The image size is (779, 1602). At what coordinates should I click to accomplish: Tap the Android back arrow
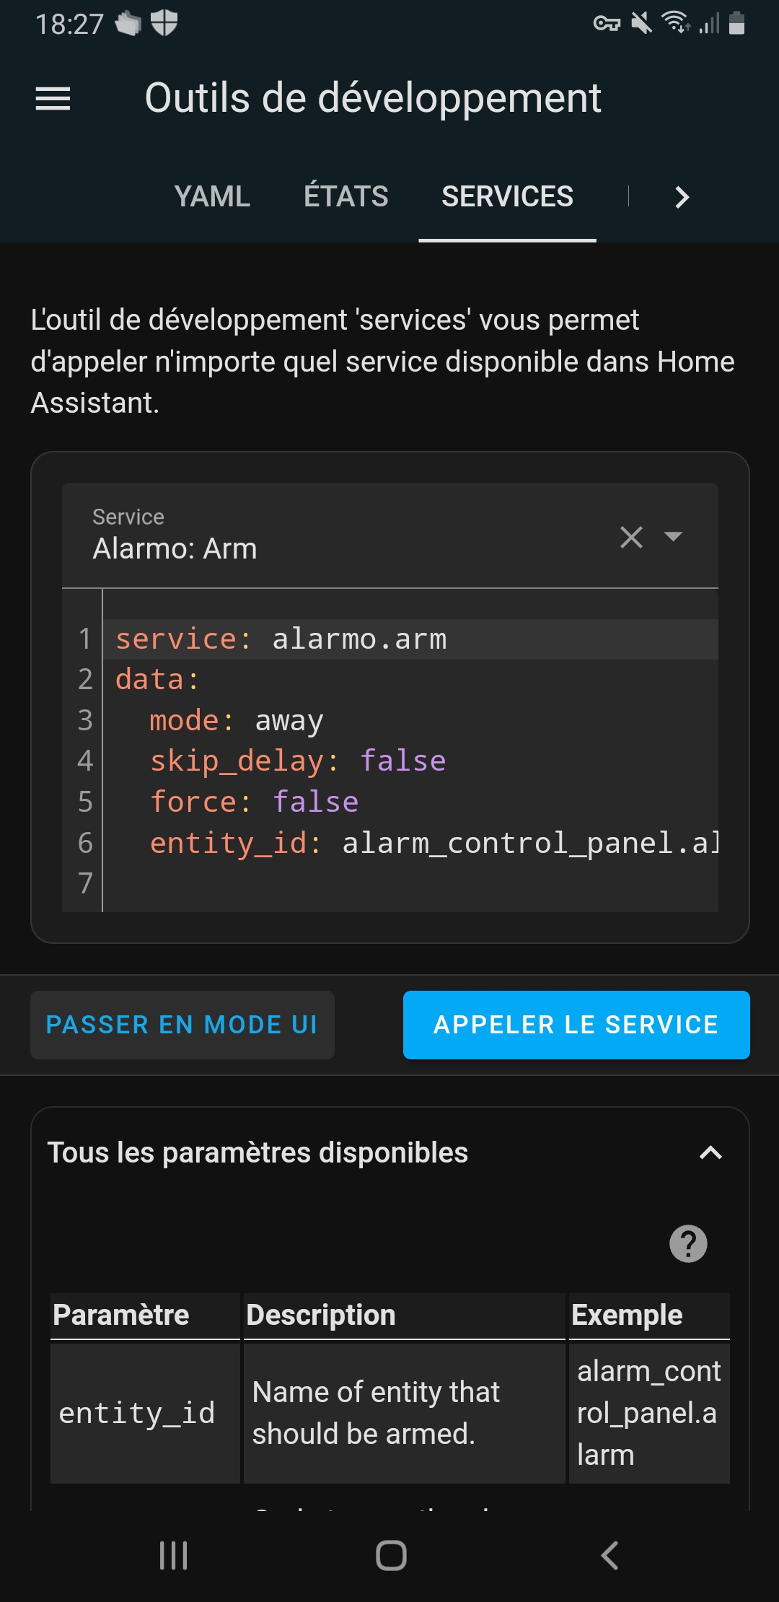[609, 1555]
